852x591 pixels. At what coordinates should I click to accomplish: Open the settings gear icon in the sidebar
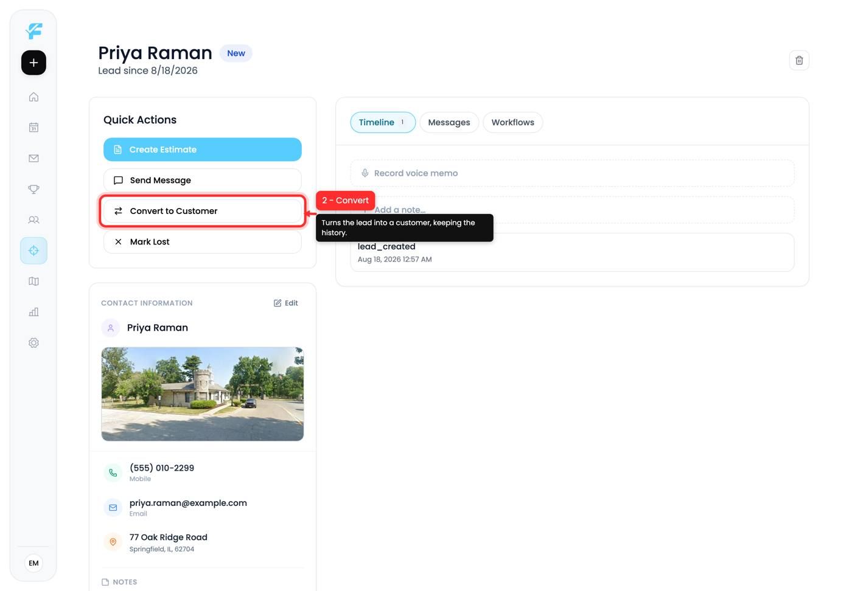pyautogui.click(x=33, y=343)
